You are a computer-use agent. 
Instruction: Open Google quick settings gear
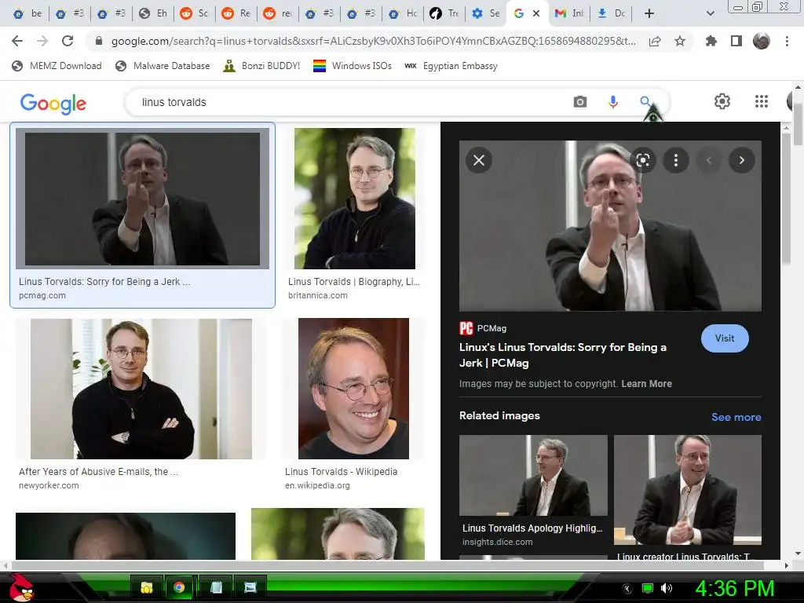722,101
